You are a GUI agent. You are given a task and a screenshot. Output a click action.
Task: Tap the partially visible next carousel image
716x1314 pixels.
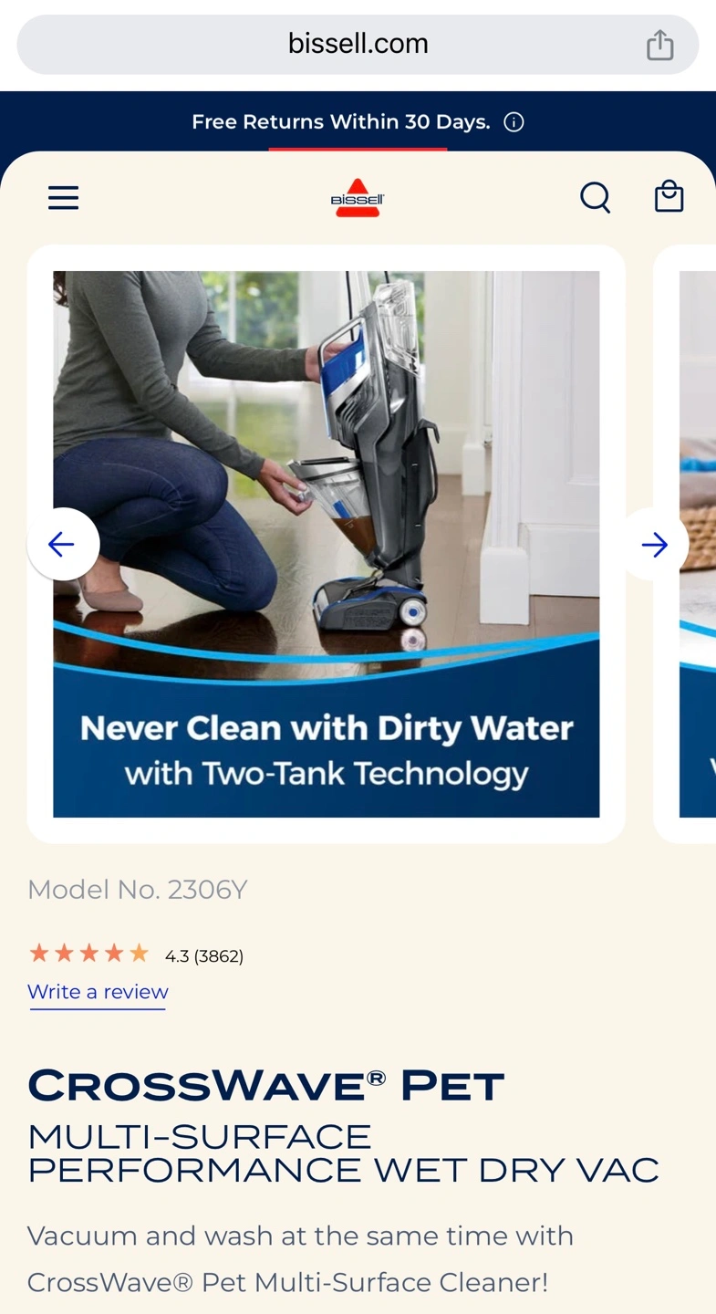pyautogui.click(x=698, y=544)
